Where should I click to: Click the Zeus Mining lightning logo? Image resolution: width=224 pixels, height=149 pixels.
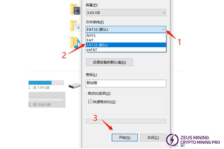coord(172,140)
